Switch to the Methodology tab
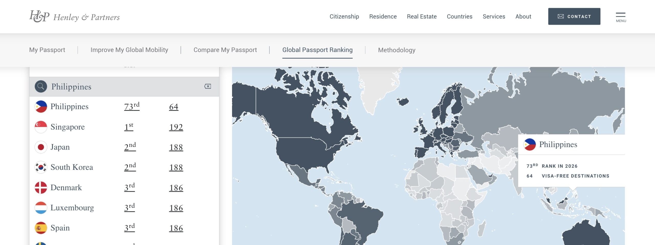This screenshot has height=245, width=655. pyautogui.click(x=397, y=50)
